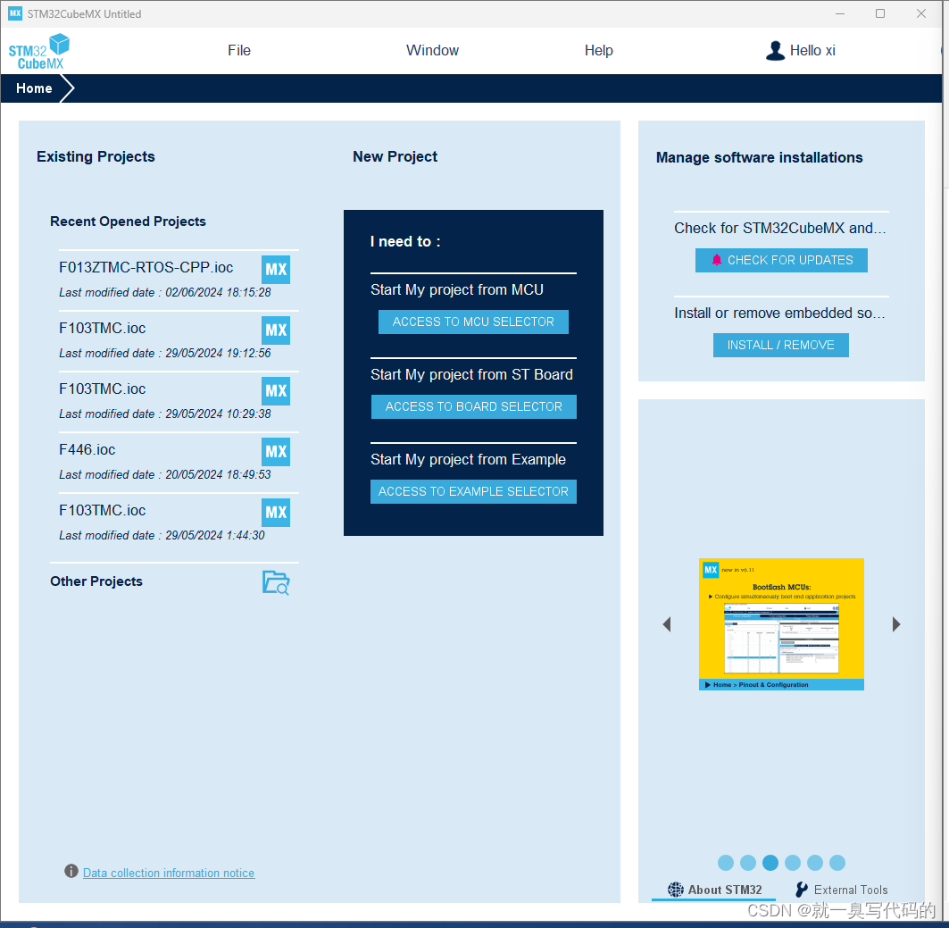The width and height of the screenshot is (949, 928).
Task: Close the STM32CubeMX window
Action: [x=921, y=13]
